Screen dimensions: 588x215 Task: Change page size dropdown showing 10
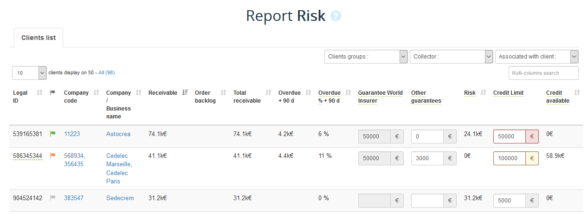(29, 73)
